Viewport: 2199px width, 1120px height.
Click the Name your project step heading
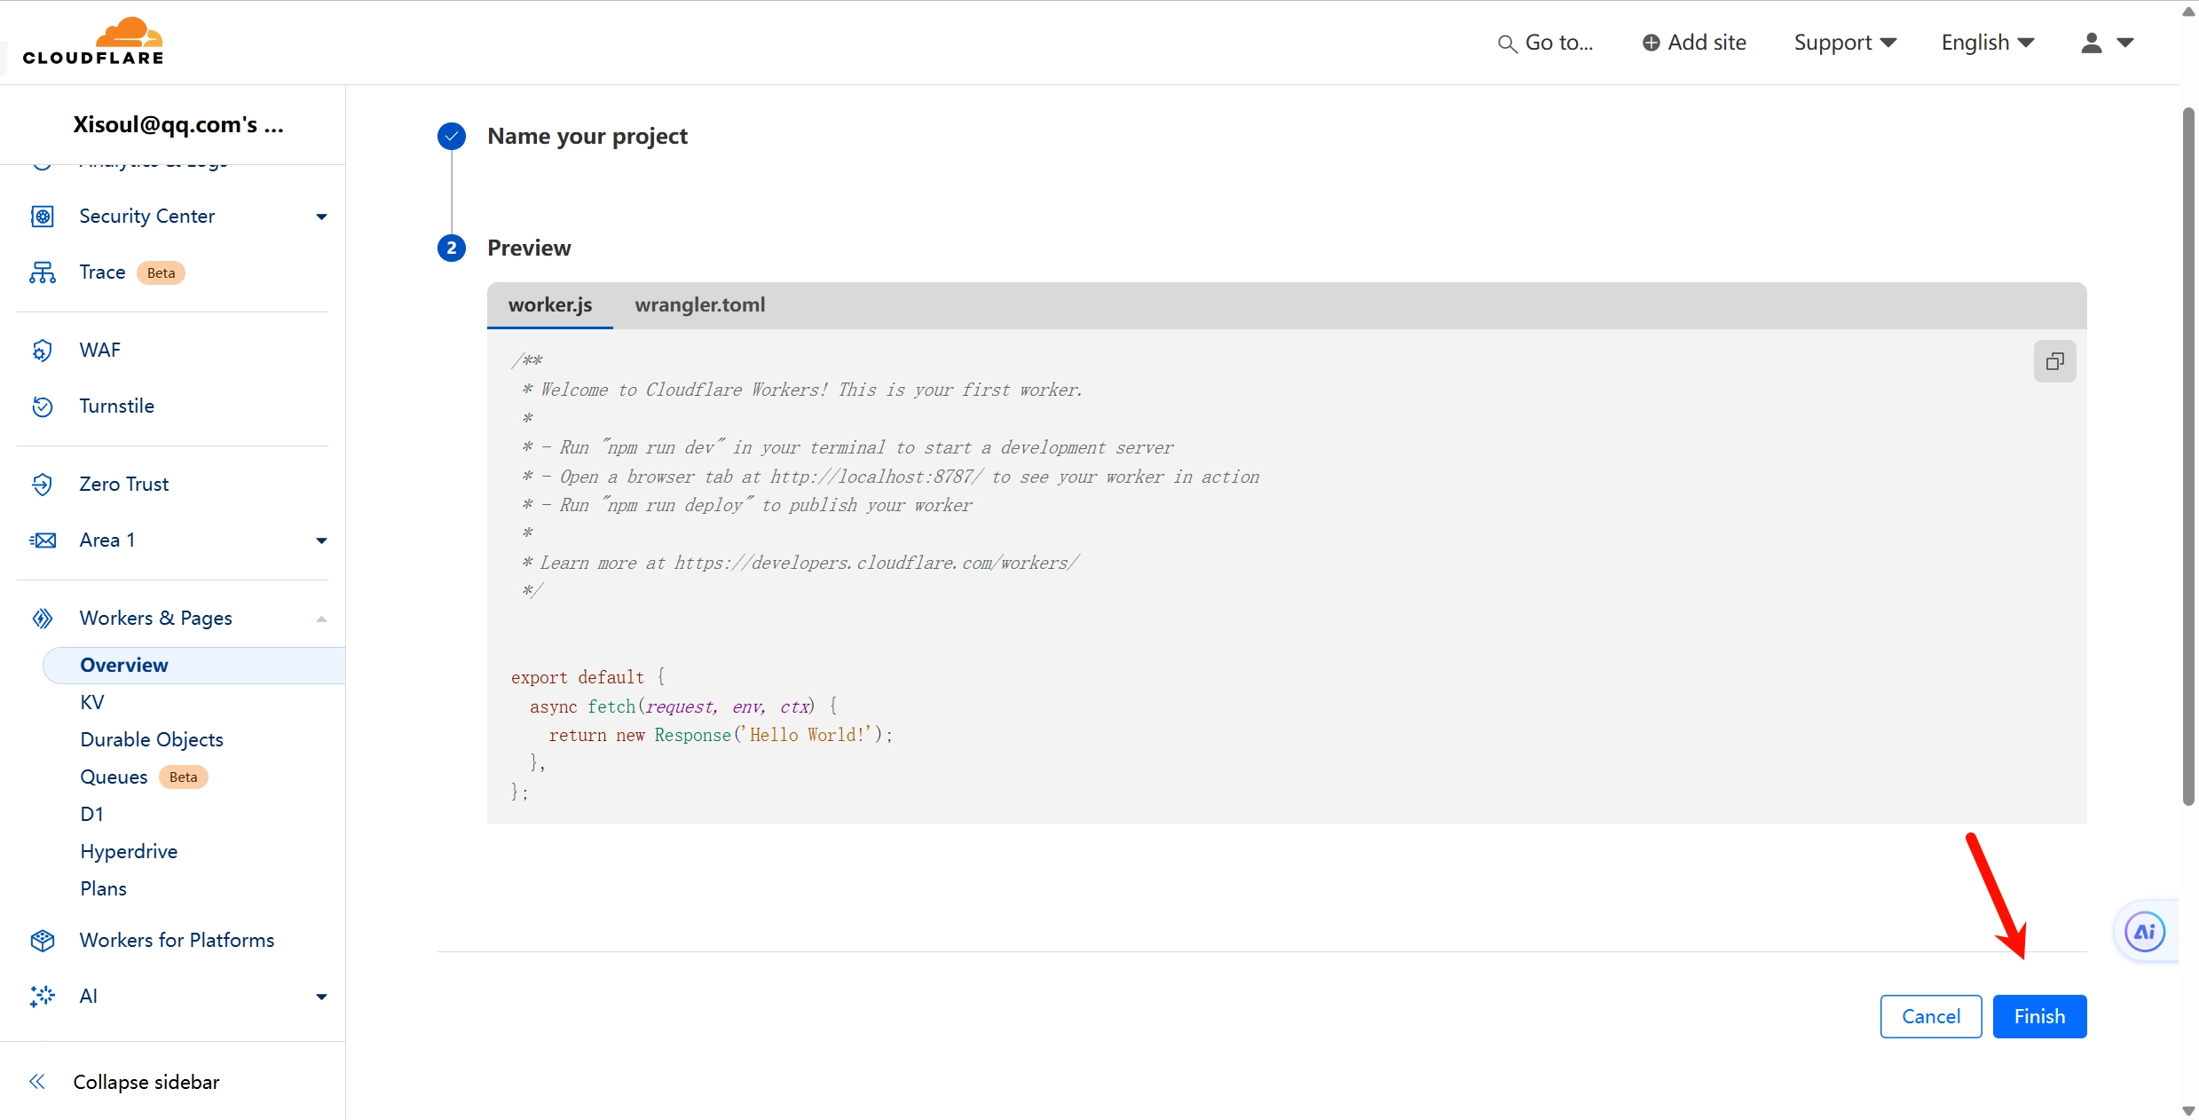click(x=587, y=136)
